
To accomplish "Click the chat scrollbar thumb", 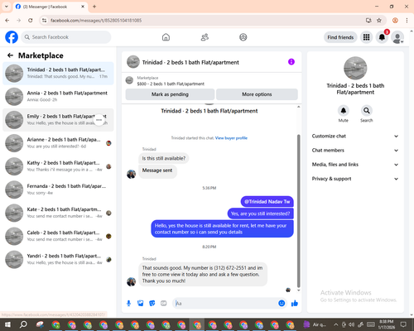I will point(298,211).
